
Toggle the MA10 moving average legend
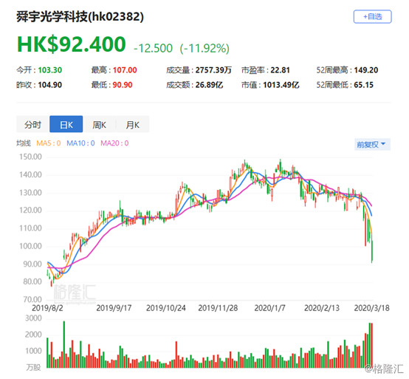tap(80, 143)
